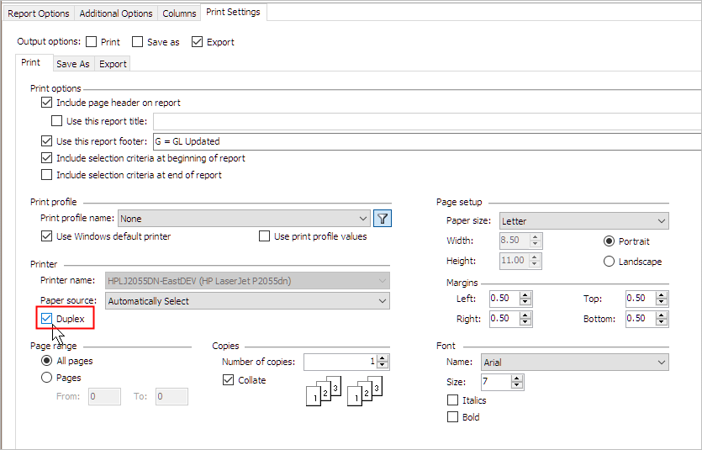Image resolution: width=702 pixels, height=450 pixels.
Task: Open the Paper size dropdown
Action: point(583,221)
